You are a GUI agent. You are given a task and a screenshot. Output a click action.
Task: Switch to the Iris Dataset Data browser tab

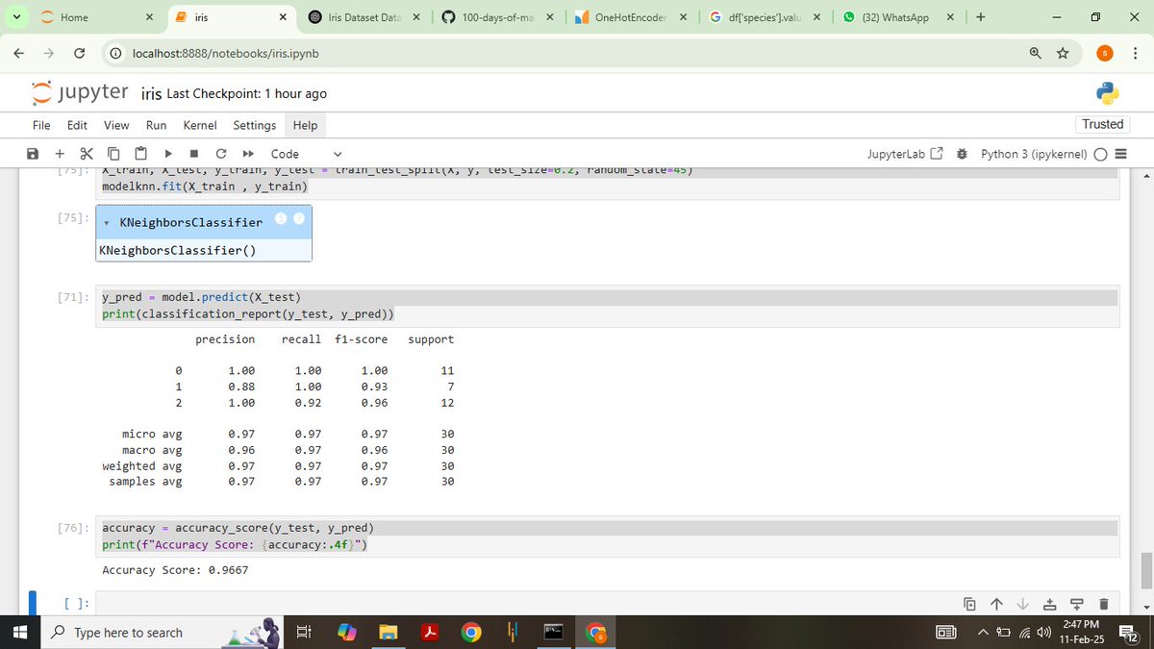364,17
